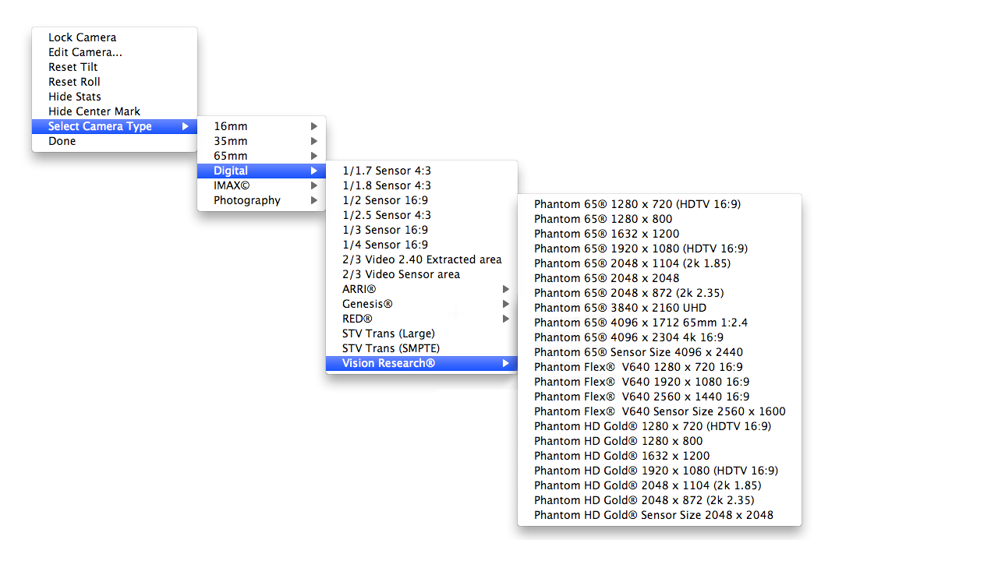The width and height of the screenshot is (998, 561).
Task: Choose Lock Camera from the menu
Action: (x=115, y=37)
